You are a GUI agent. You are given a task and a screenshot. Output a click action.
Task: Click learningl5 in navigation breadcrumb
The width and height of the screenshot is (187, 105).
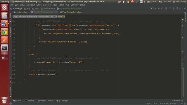[16, 8]
